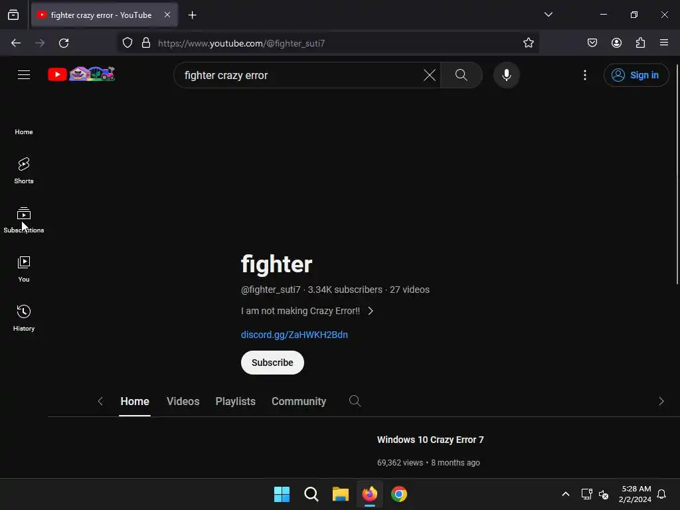Click the Firefox icon in the taskbar
680x510 pixels.
click(x=369, y=494)
